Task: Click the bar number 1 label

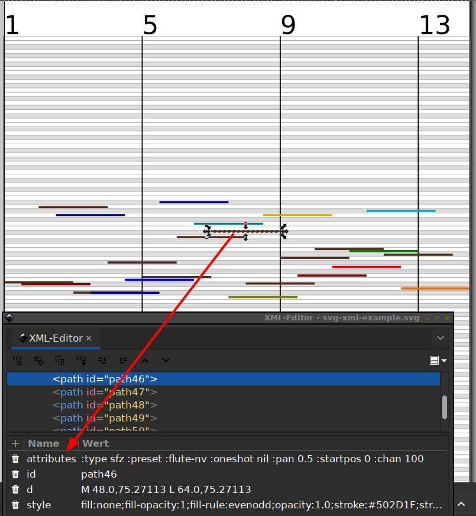Action: click(12, 25)
